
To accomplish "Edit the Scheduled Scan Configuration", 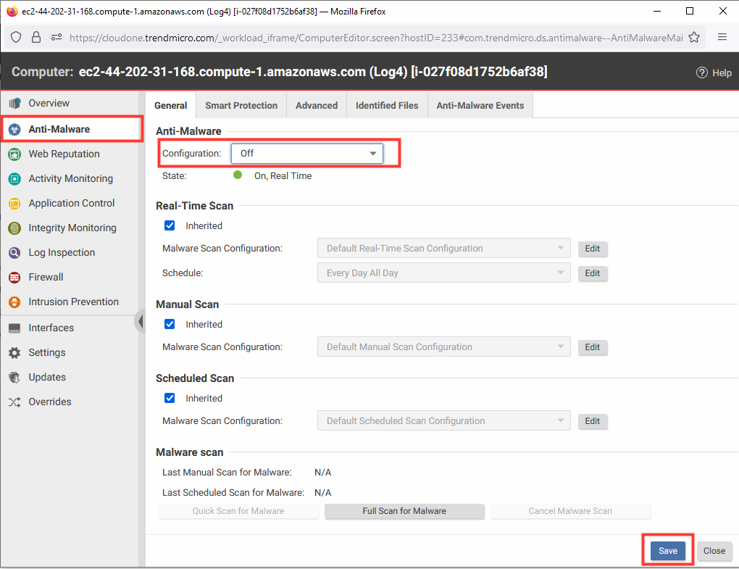I will point(593,421).
